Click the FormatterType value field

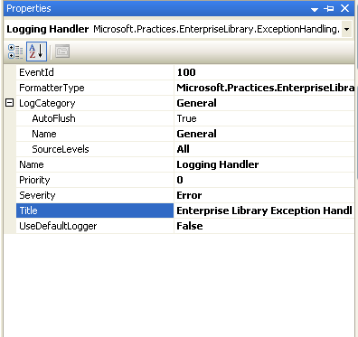pyautogui.click(x=264, y=88)
